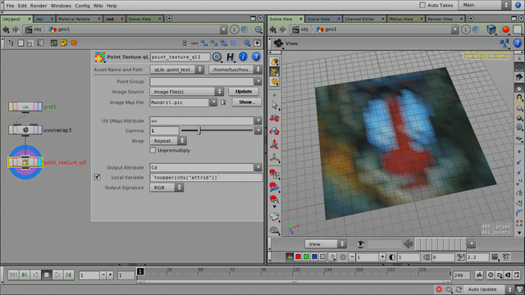The width and height of the screenshot is (525, 295).
Task: Click the refresh update icon in status bar
Action: coord(459,289)
